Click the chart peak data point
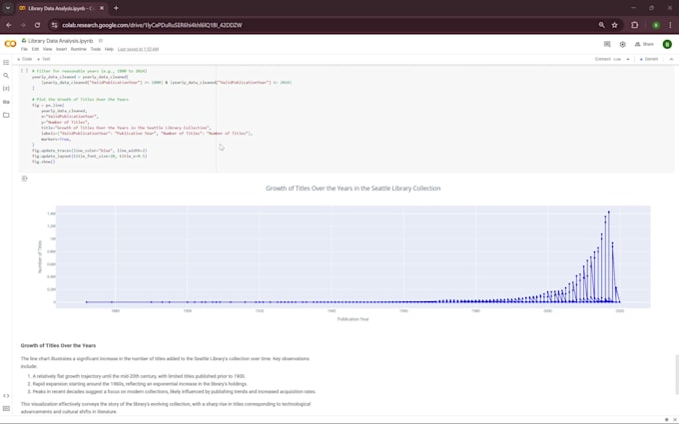The image size is (679, 424). [x=609, y=212]
